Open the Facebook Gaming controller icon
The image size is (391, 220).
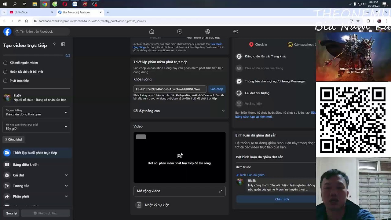[x=236, y=31]
